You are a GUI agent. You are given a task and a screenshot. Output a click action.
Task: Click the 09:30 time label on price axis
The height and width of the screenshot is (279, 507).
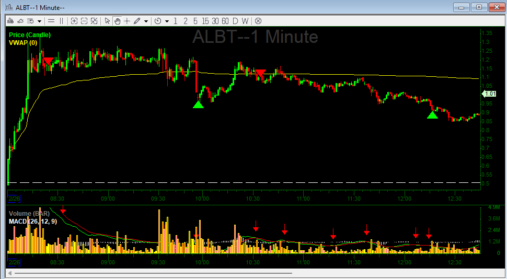pos(158,199)
